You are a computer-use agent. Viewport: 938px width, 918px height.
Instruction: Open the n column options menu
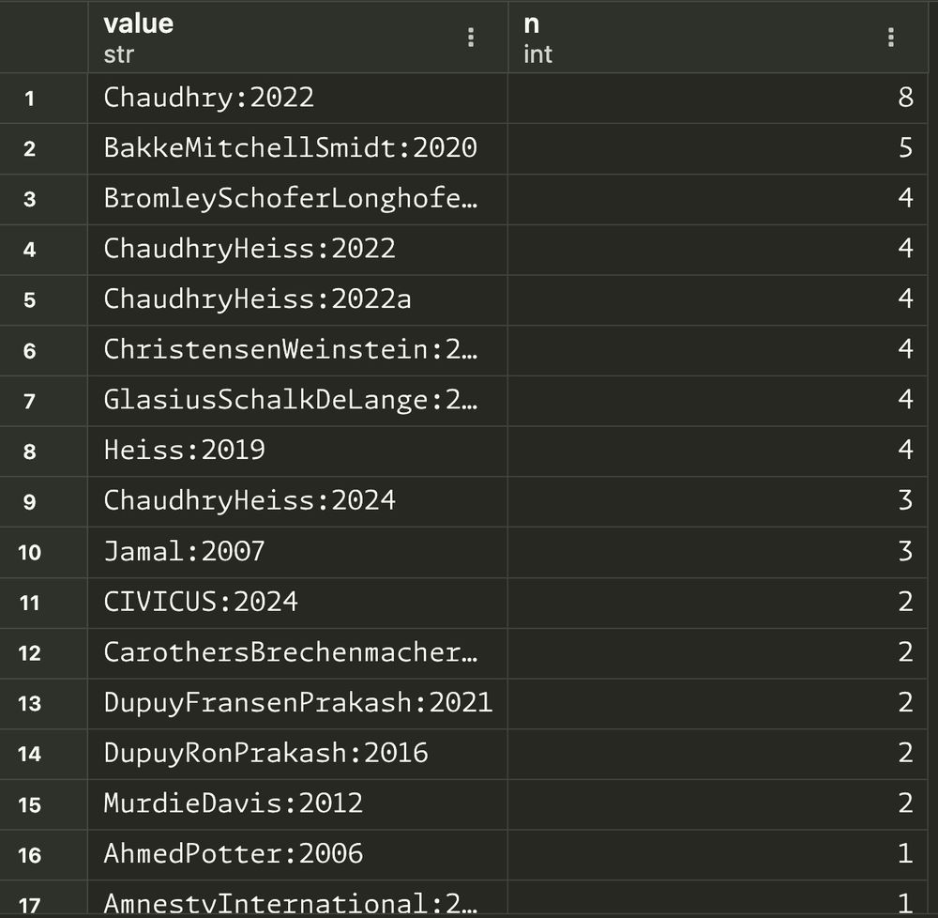coord(891,38)
